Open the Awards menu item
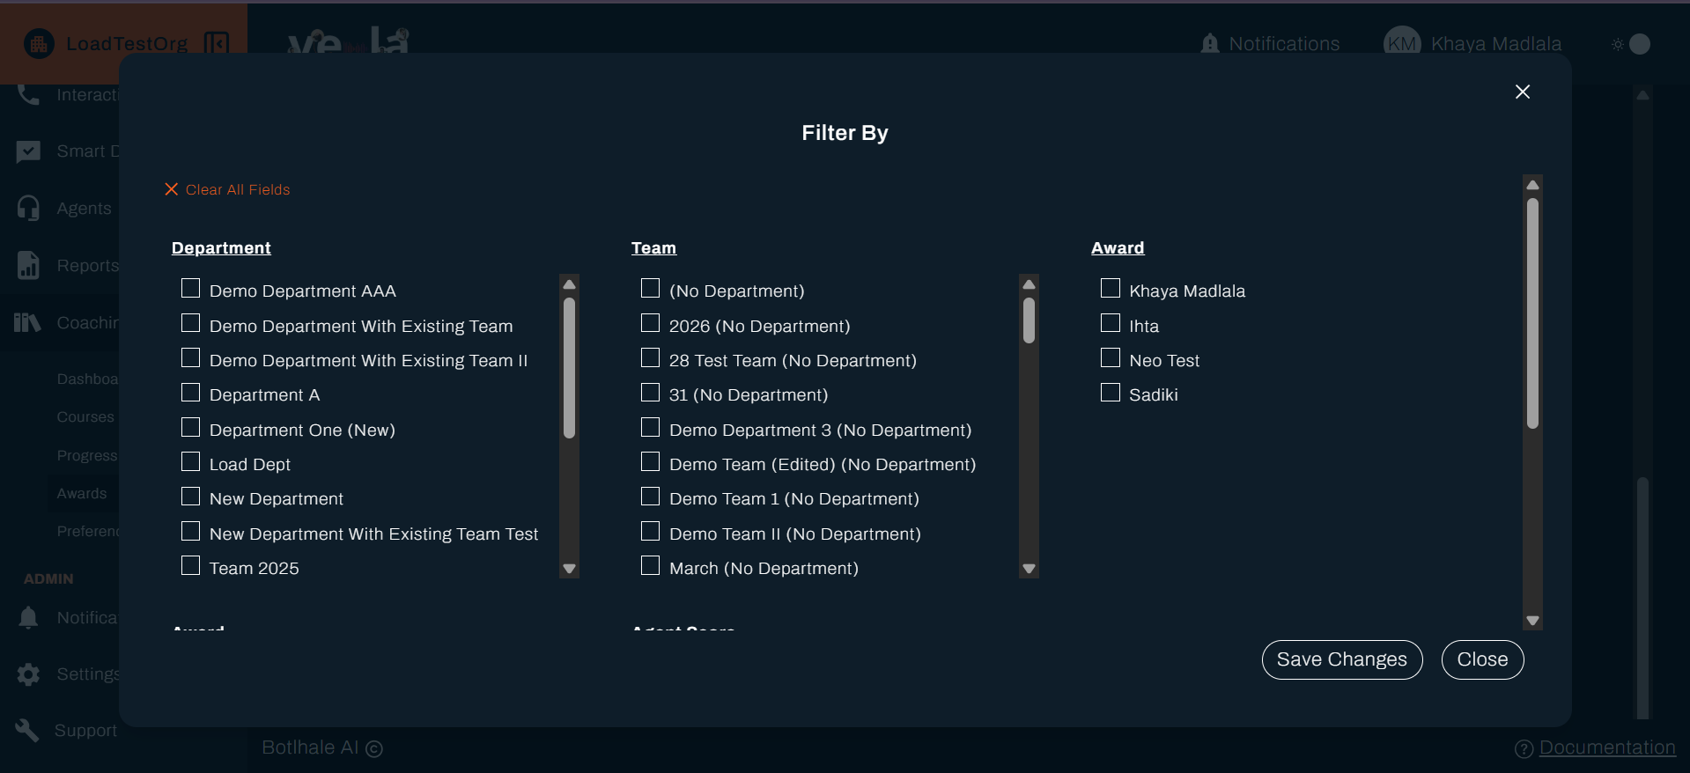This screenshot has width=1690, height=773. click(82, 494)
